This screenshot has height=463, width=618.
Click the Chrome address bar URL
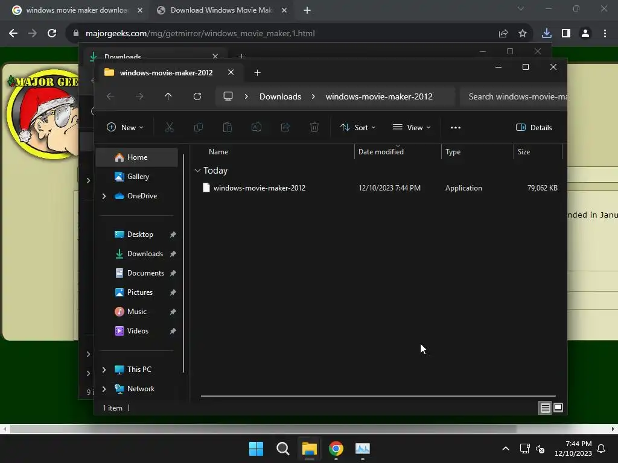200,34
